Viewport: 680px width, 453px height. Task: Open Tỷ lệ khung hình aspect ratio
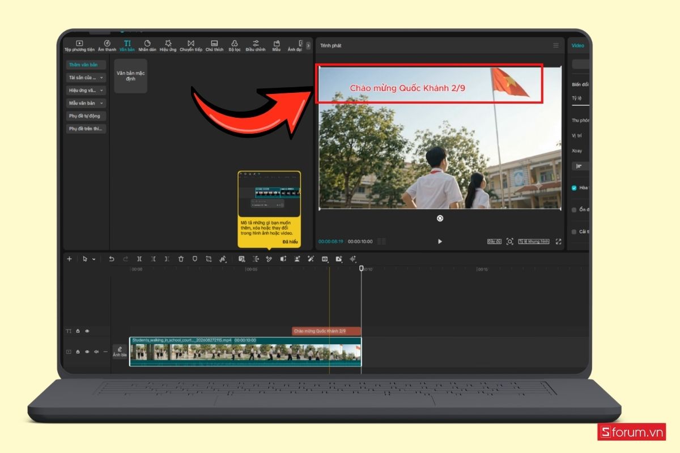click(534, 241)
